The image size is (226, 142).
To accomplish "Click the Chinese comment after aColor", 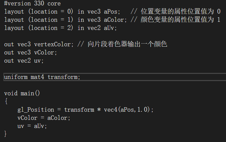I will (175, 20).
